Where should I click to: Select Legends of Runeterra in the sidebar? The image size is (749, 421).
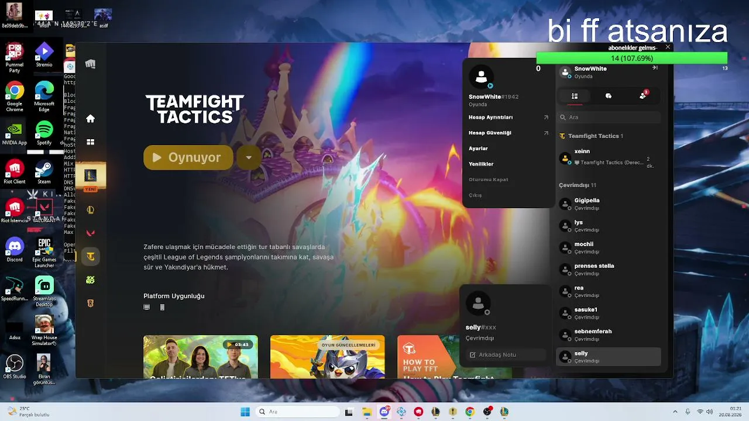click(x=90, y=303)
